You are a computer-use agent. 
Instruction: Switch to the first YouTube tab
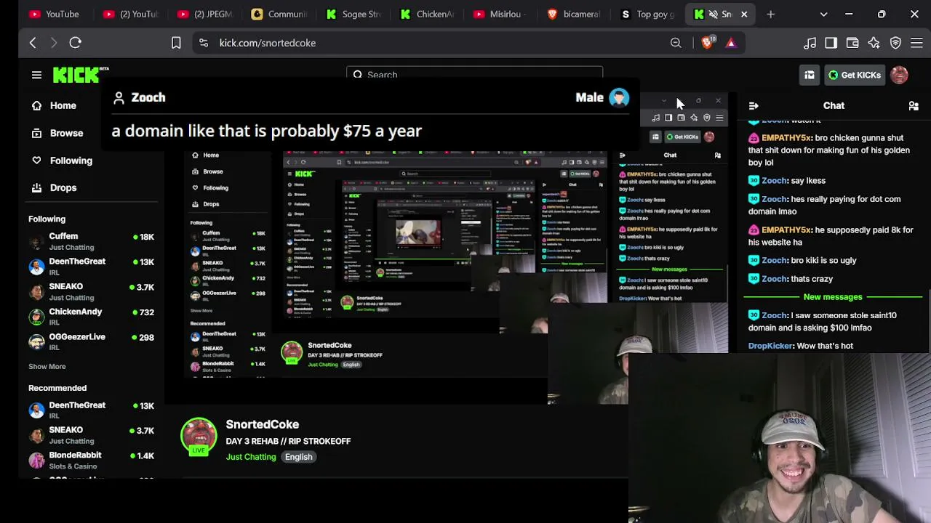click(x=54, y=14)
